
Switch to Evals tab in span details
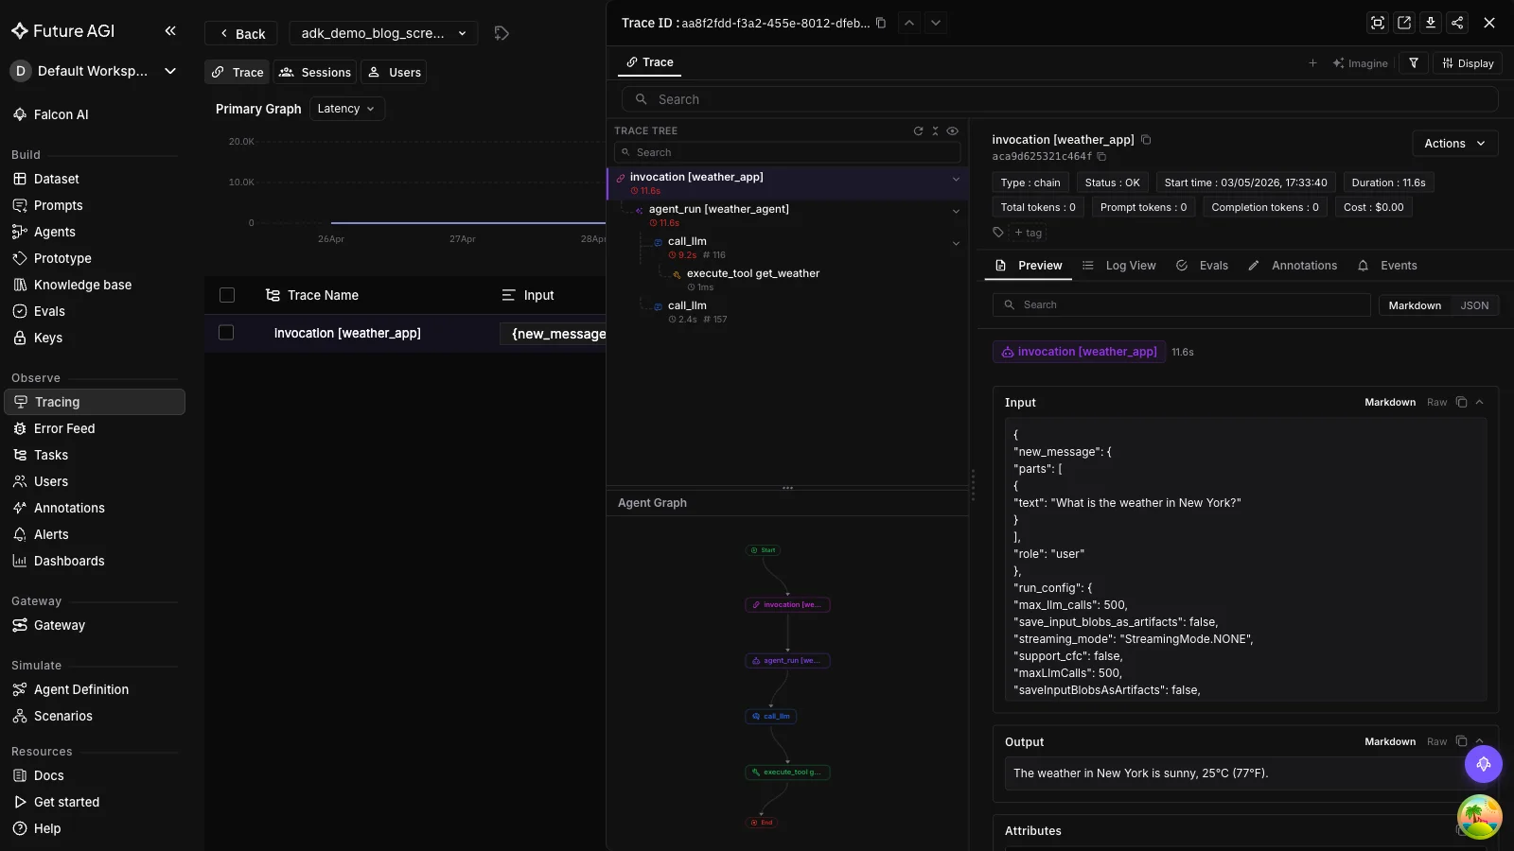(x=1202, y=266)
